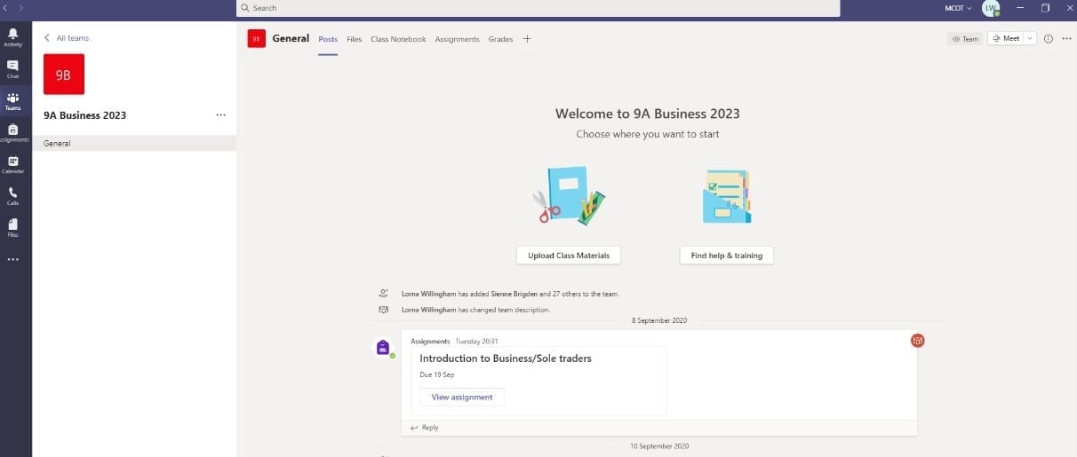
Task: Click the member added icon
Action: tap(383, 293)
